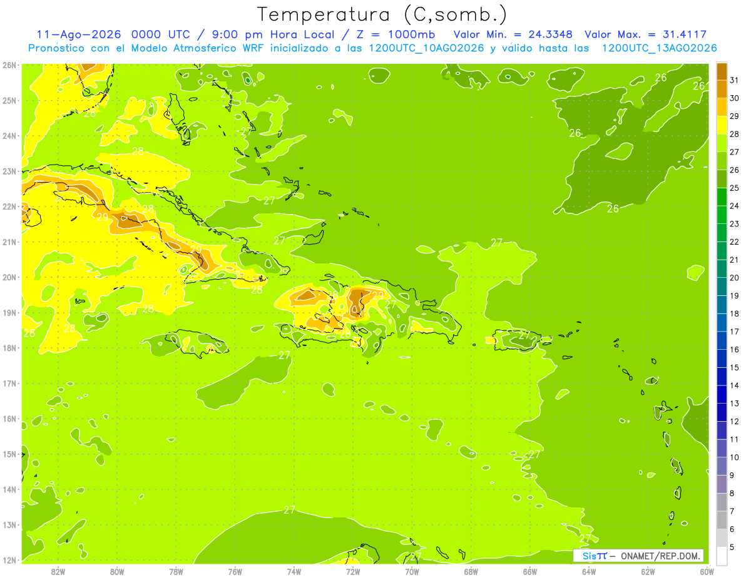The height and width of the screenshot is (580, 751).
Task: Click the '62W' longitude axis label
Action: [x=648, y=571]
